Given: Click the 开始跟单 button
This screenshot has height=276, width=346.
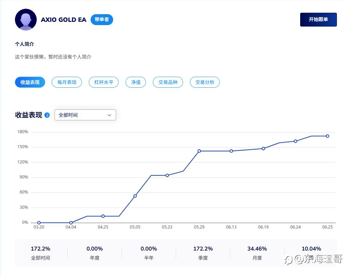Looking at the screenshot, I should [318, 20].
